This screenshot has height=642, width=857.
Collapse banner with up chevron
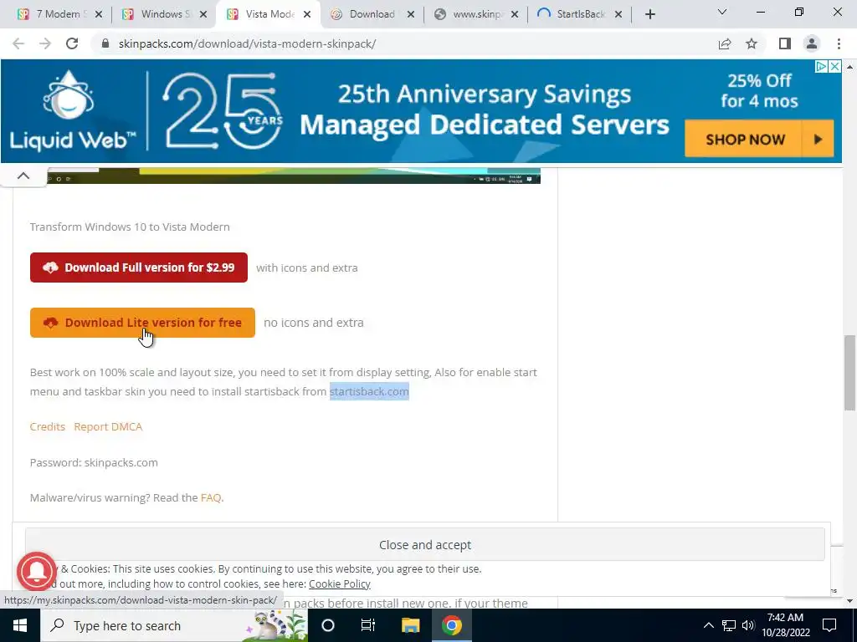[x=23, y=176]
